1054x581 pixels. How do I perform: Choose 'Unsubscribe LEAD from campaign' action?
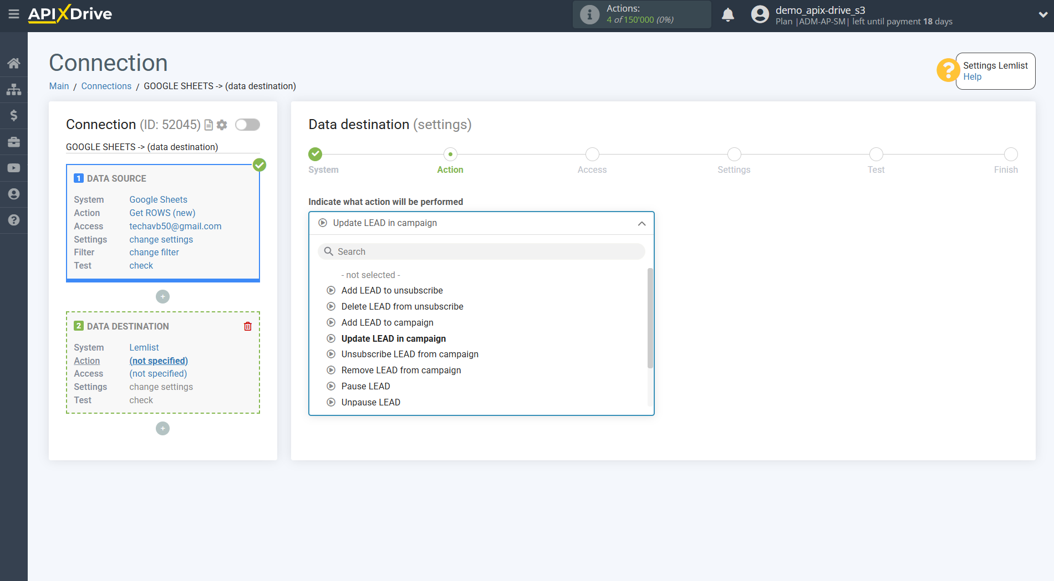(x=410, y=354)
